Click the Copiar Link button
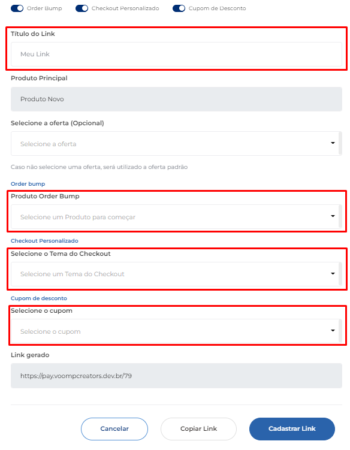The width and height of the screenshot is (350, 450). [x=198, y=429]
